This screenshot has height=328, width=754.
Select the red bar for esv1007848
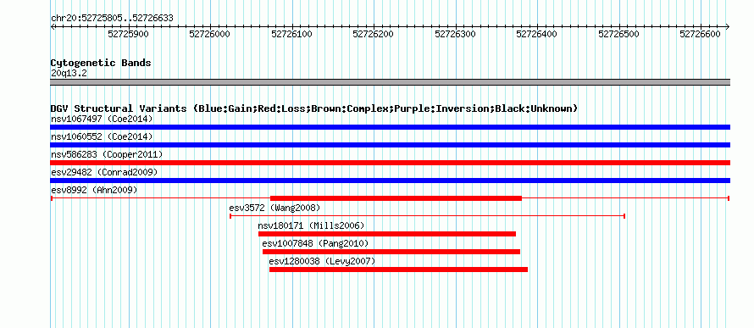[391, 252]
